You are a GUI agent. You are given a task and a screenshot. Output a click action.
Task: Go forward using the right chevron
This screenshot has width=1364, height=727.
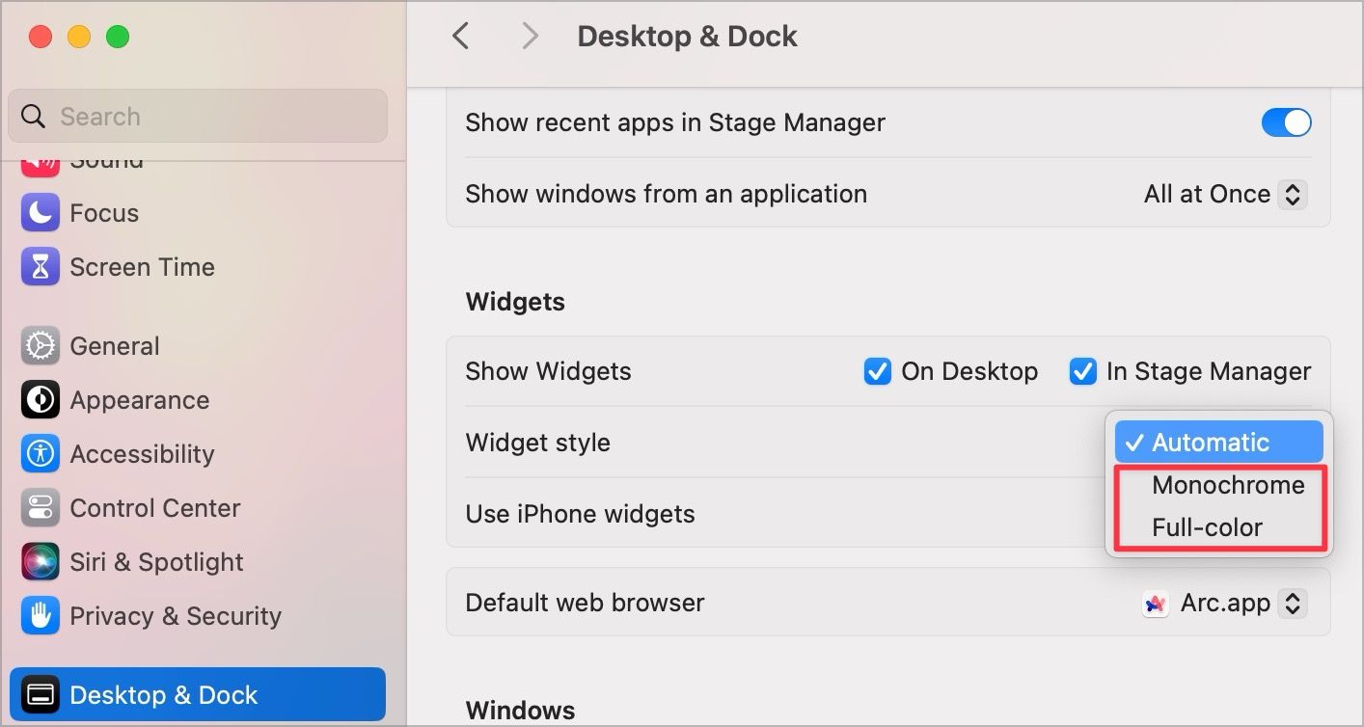(x=529, y=37)
